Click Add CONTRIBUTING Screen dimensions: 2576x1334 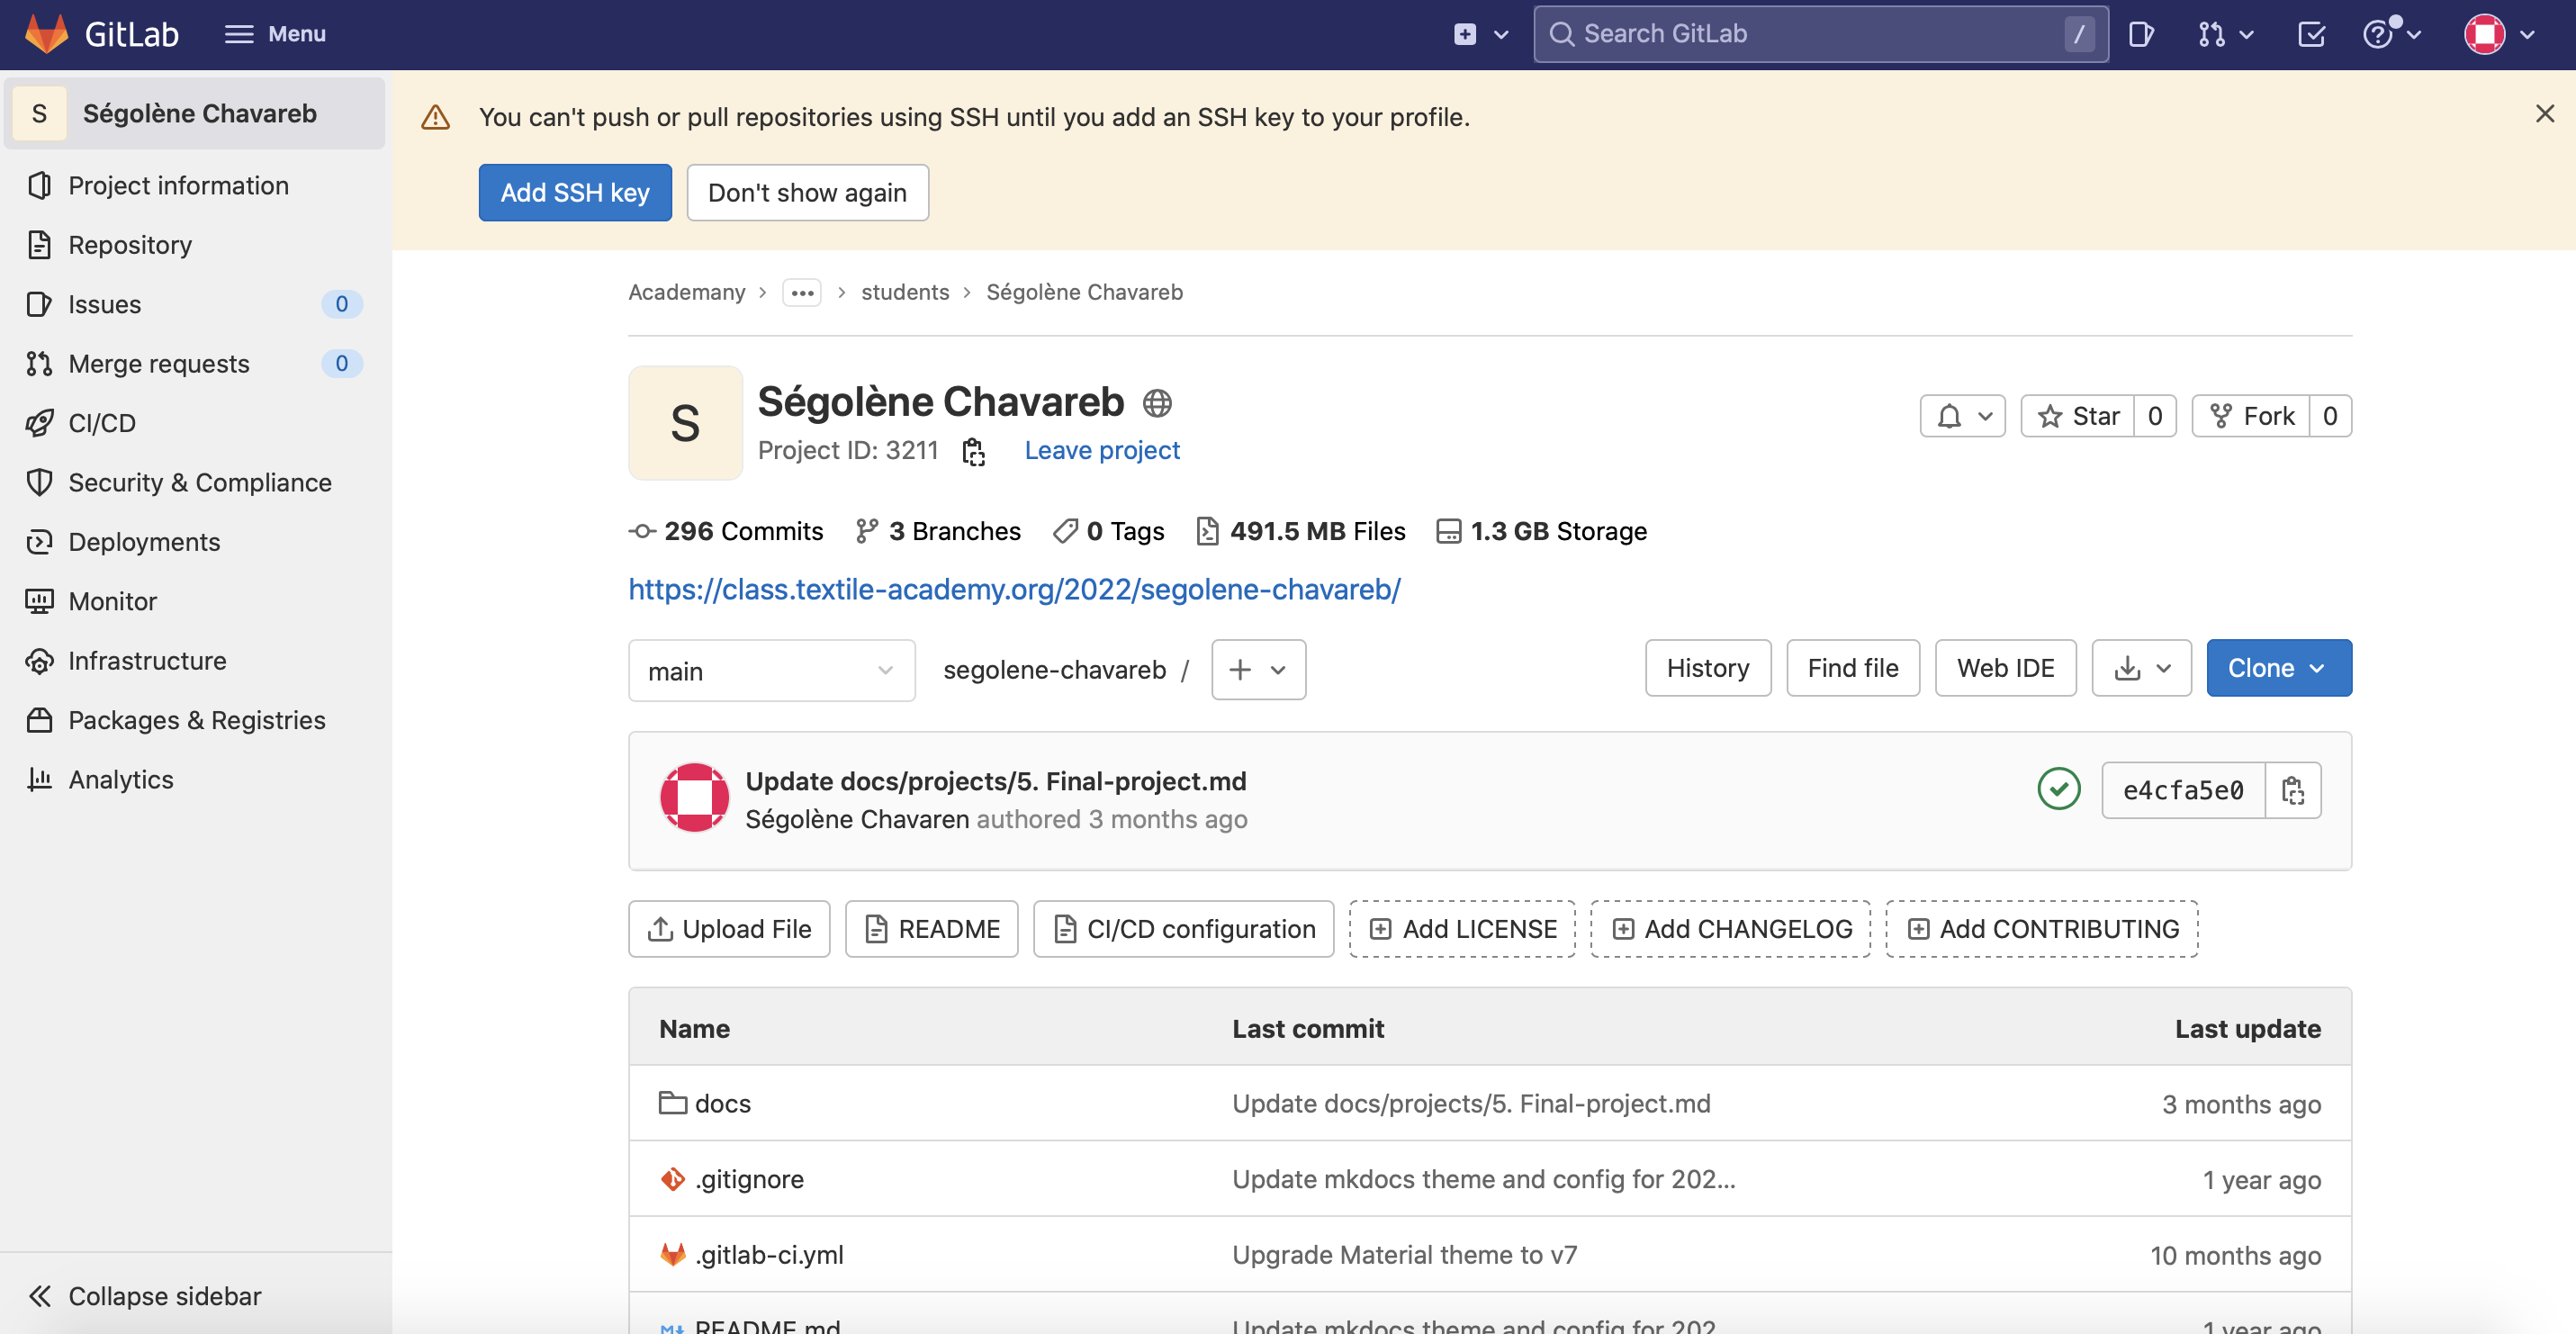coord(2042,929)
